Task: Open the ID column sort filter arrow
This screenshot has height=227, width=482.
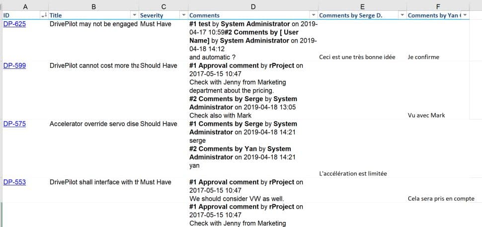Action: click(44, 16)
